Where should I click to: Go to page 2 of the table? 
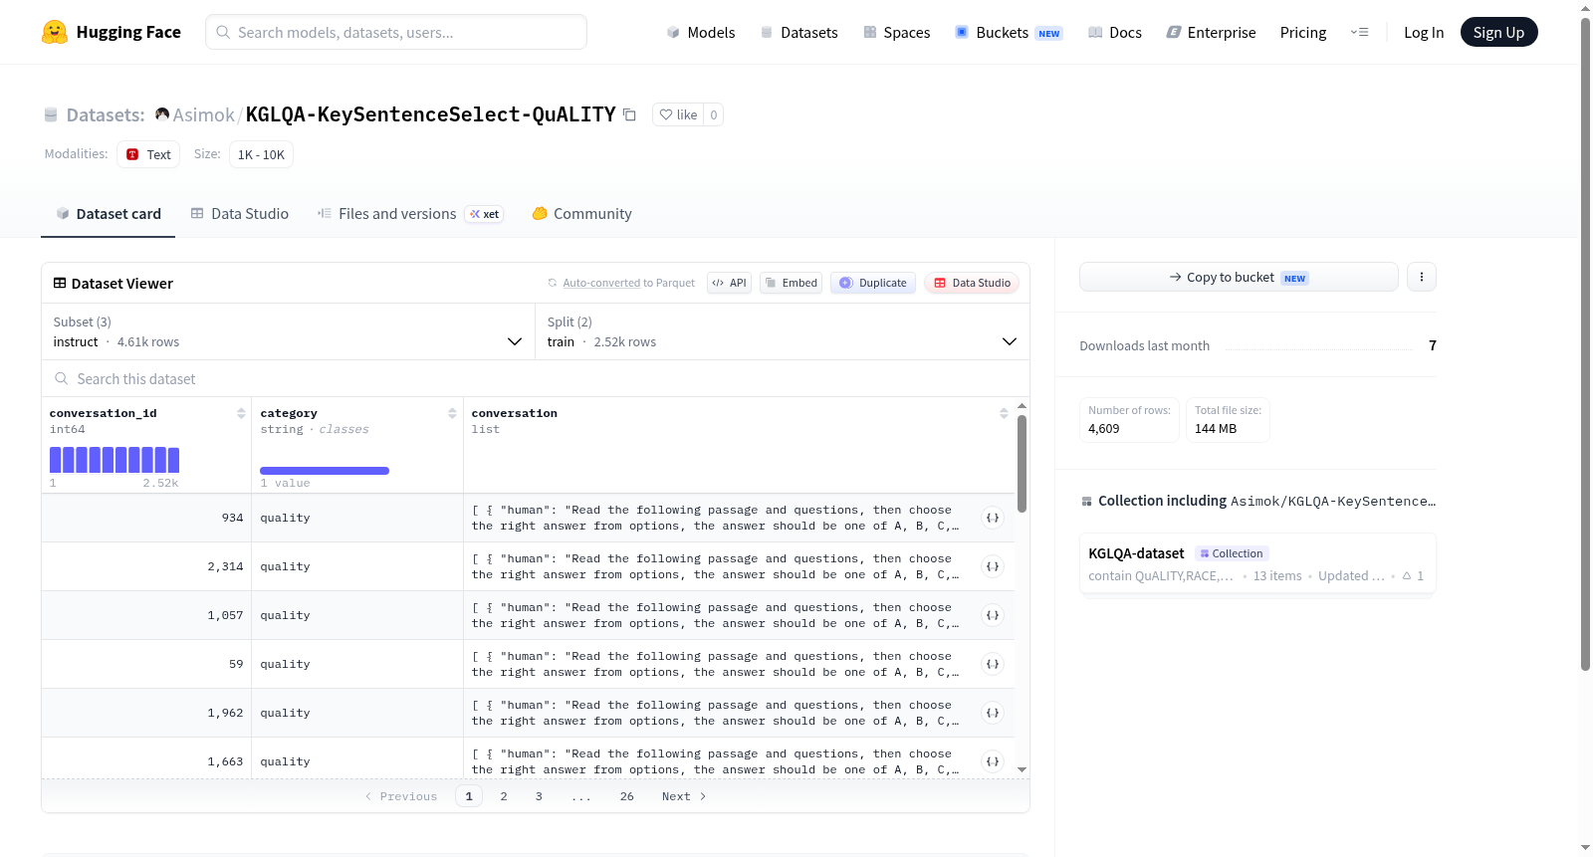coord(504,796)
